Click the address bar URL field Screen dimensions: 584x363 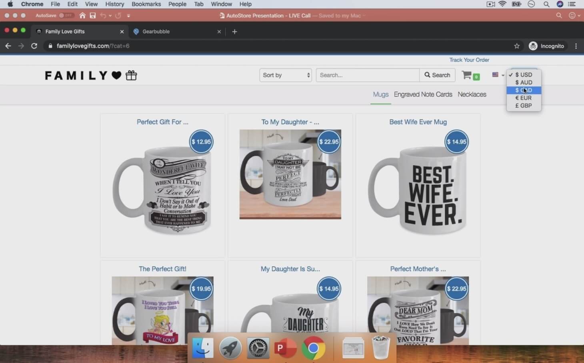click(x=280, y=46)
